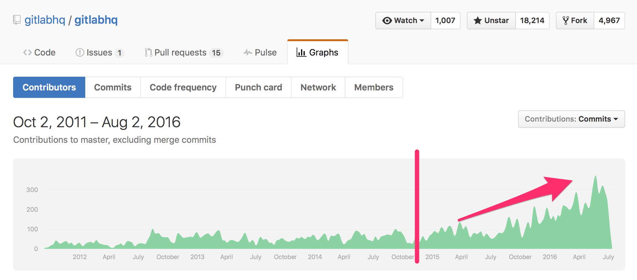This screenshot has width=637, height=280.
Task: Click the star icon next to Unstar
Action: pyautogui.click(x=478, y=21)
